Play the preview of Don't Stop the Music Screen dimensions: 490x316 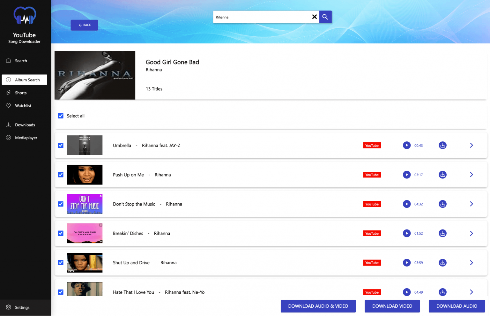click(x=407, y=204)
